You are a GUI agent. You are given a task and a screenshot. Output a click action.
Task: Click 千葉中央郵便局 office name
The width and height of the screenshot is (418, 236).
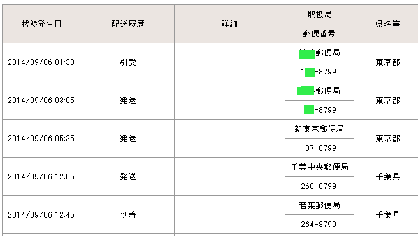click(320, 167)
